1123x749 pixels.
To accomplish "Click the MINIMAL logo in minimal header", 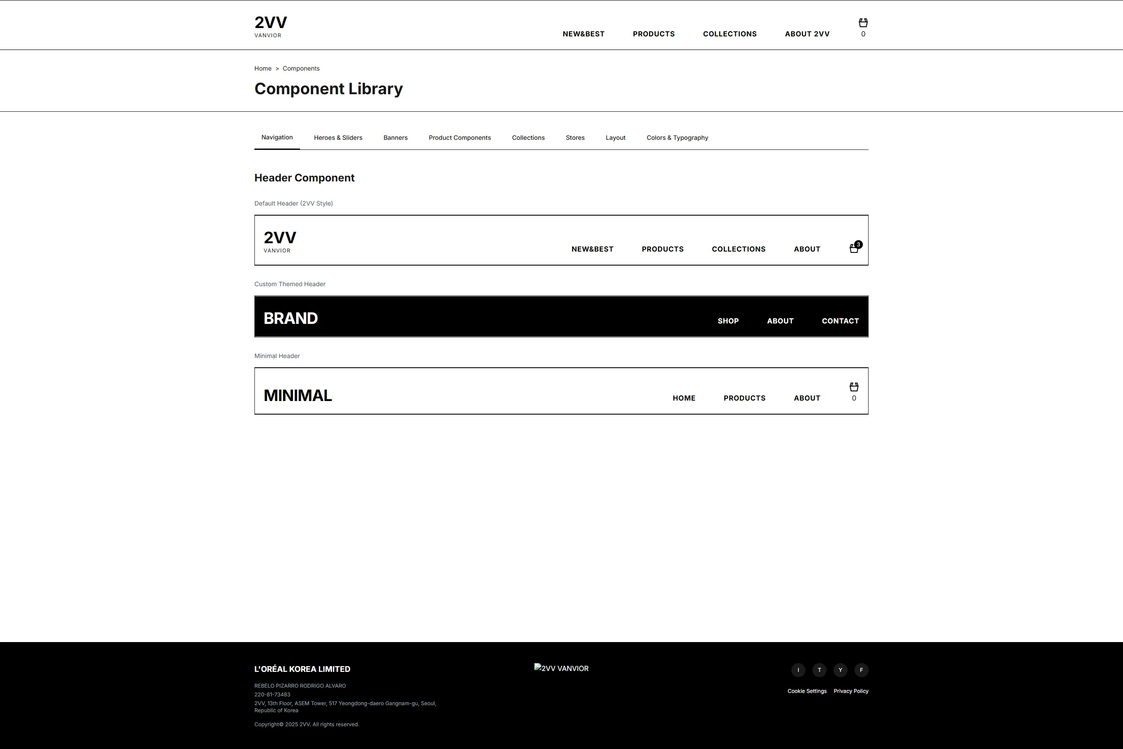I will point(297,395).
